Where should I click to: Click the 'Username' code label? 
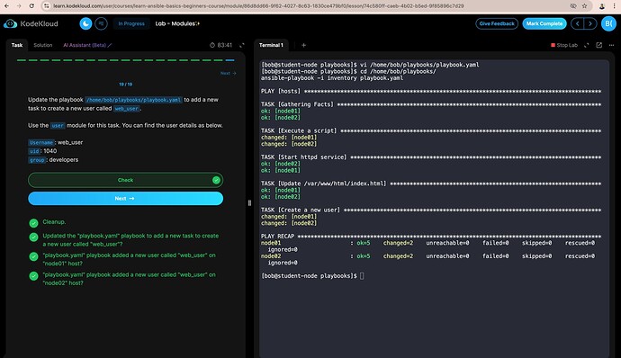click(41, 142)
